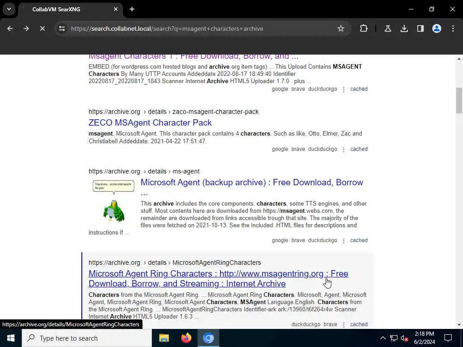Expand more options for backup archive result

pos(344,240)
